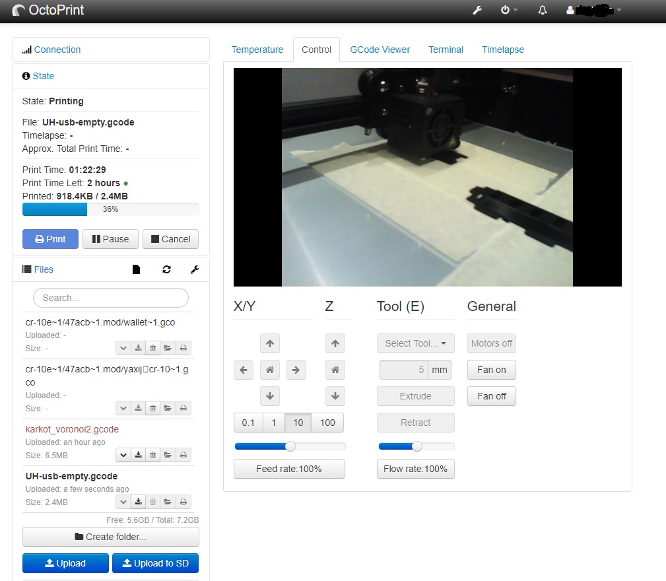The width and height of the screenshot is (666, 581).
Task: Load the wallet~1.gco file
Action: [x=168, y=348]
